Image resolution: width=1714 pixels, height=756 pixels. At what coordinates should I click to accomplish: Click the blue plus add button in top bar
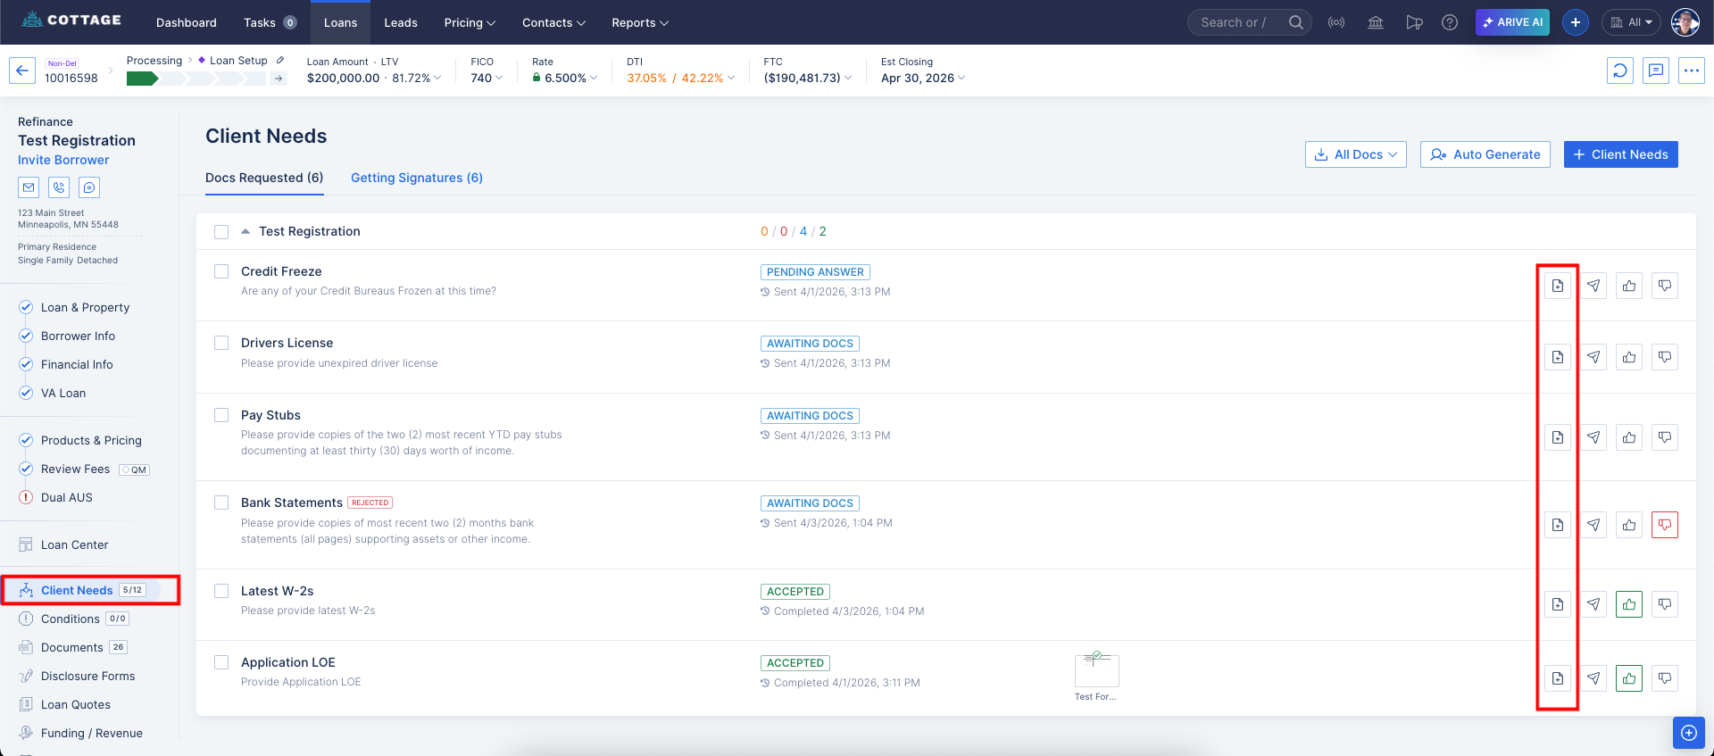[1576, 22]
